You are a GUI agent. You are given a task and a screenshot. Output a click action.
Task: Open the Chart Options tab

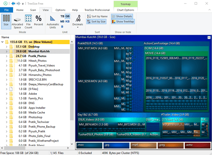(x=125, y=10)
